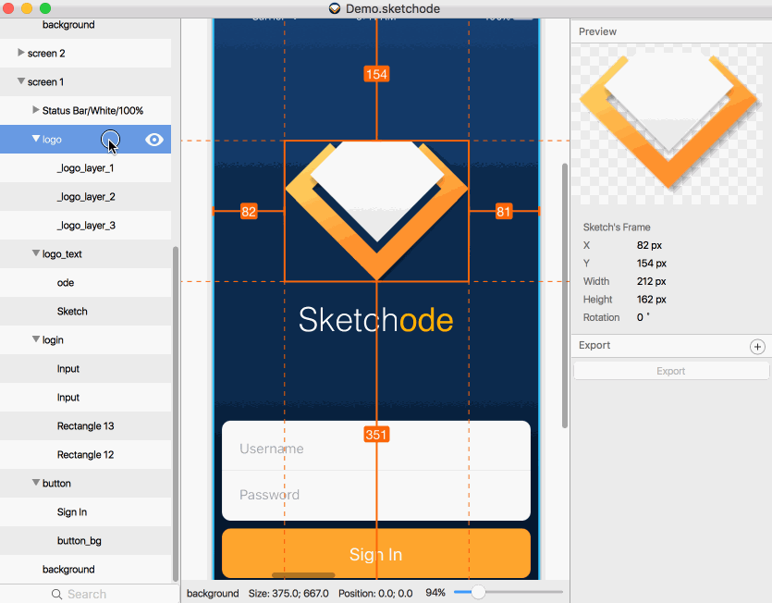
Task: Click the Sketchode text on canvas
Action: tap(375, 320)
